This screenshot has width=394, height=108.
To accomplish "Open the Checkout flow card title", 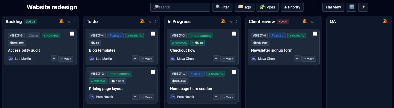I will [x=183, y=50].
